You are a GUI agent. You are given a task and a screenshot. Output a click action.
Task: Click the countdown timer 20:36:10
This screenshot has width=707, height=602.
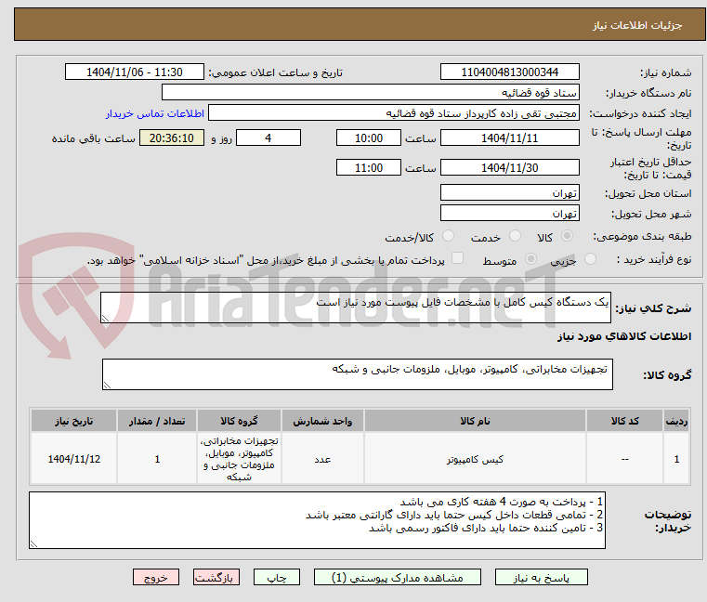click(172, 137)
